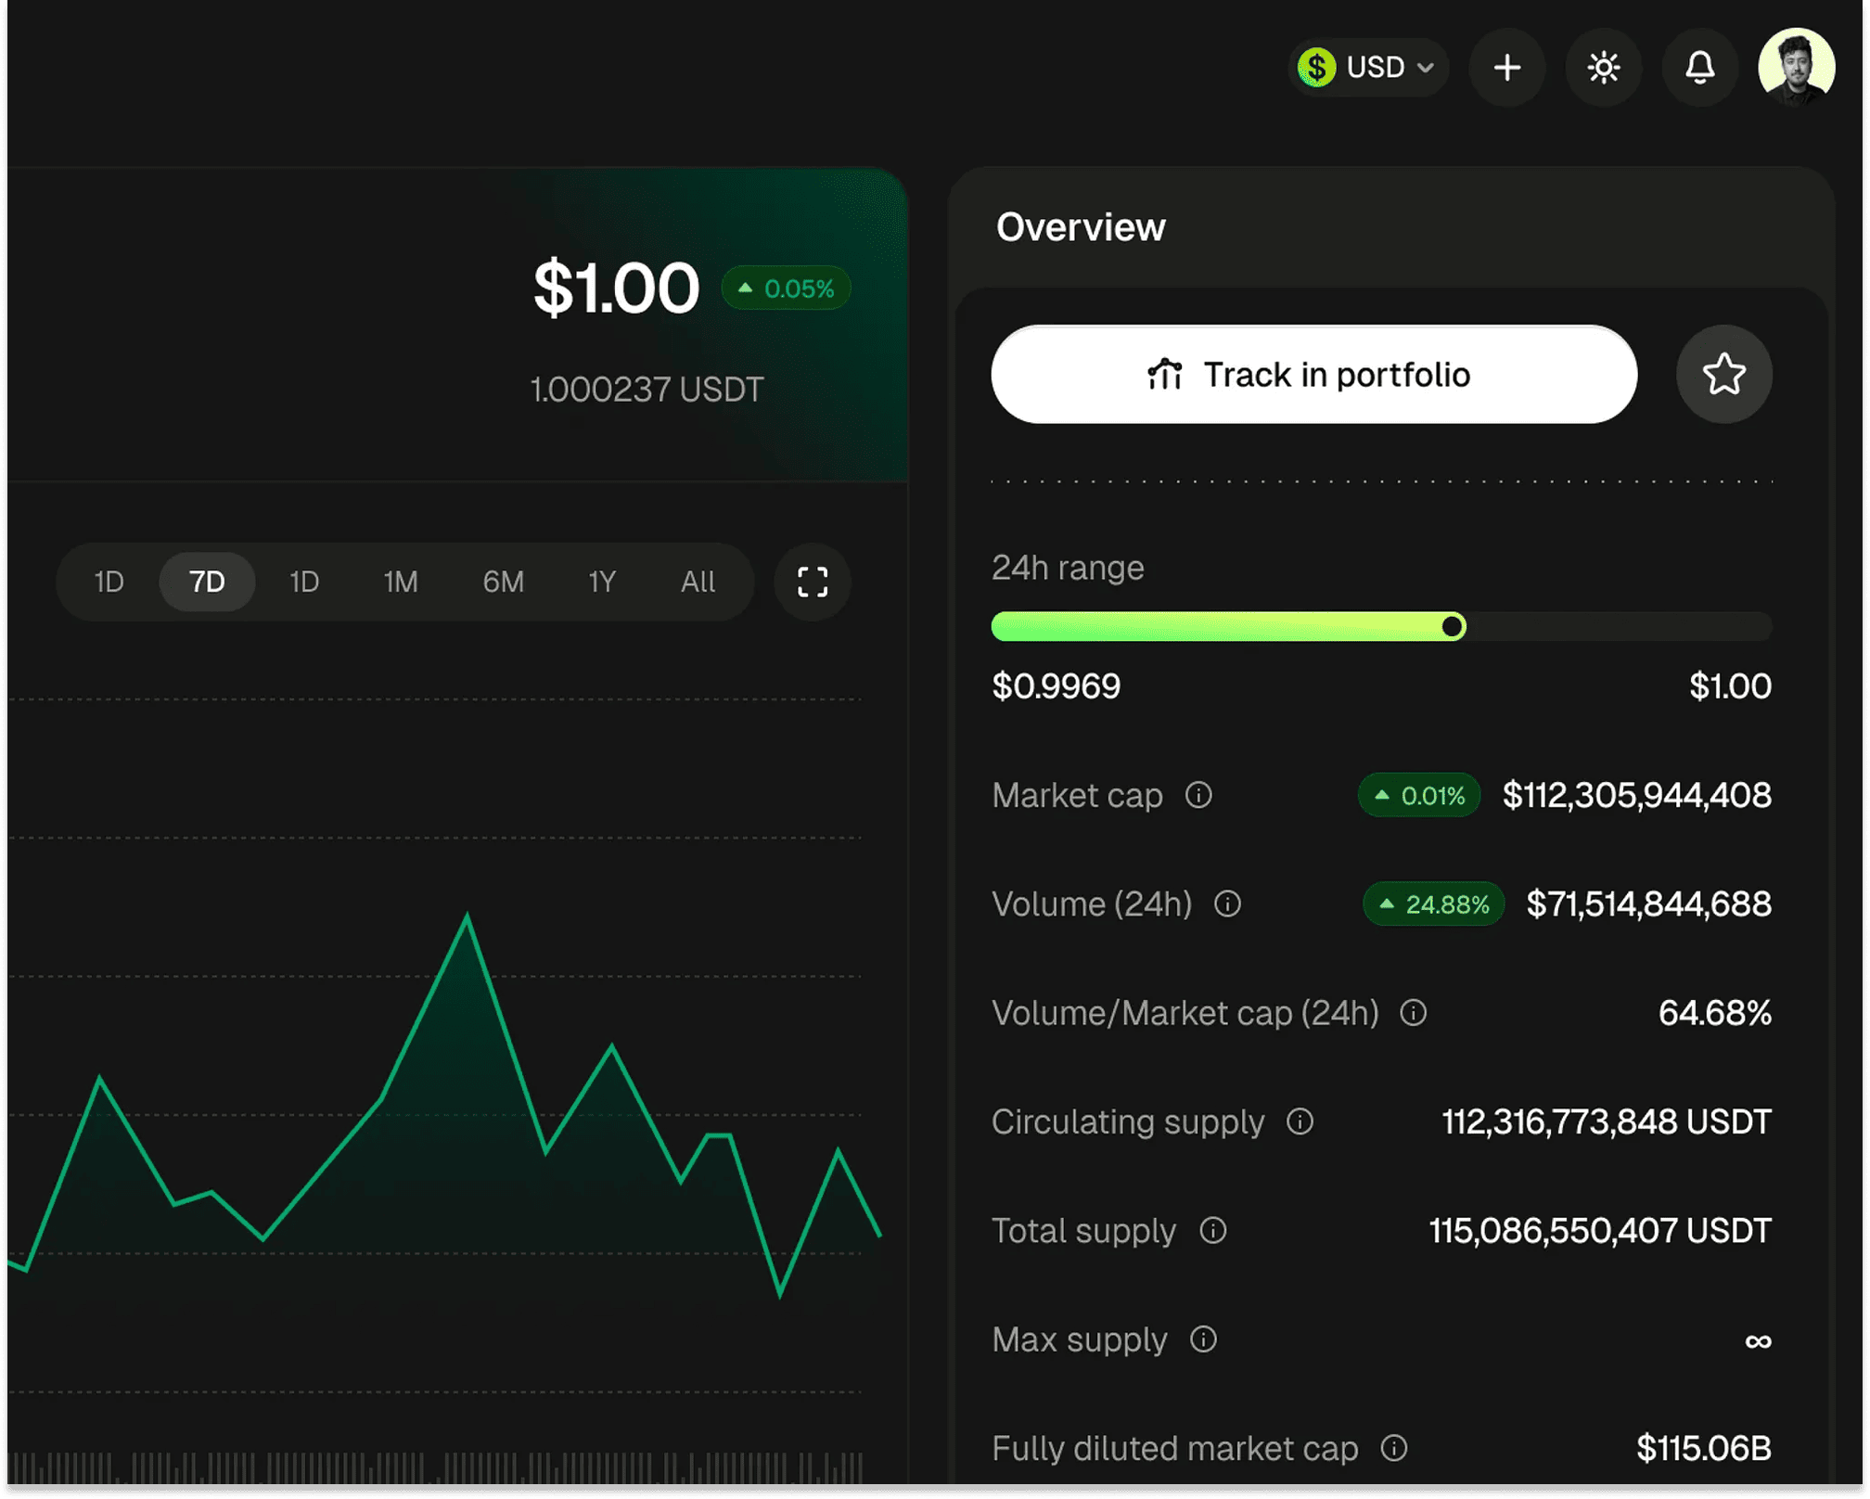
Task: Open user profile avatar
Action: (x=1796, y=66)
